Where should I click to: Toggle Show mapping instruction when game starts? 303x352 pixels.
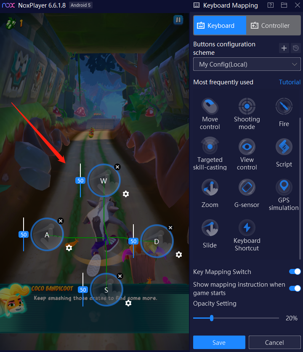(x=295, y=288)
